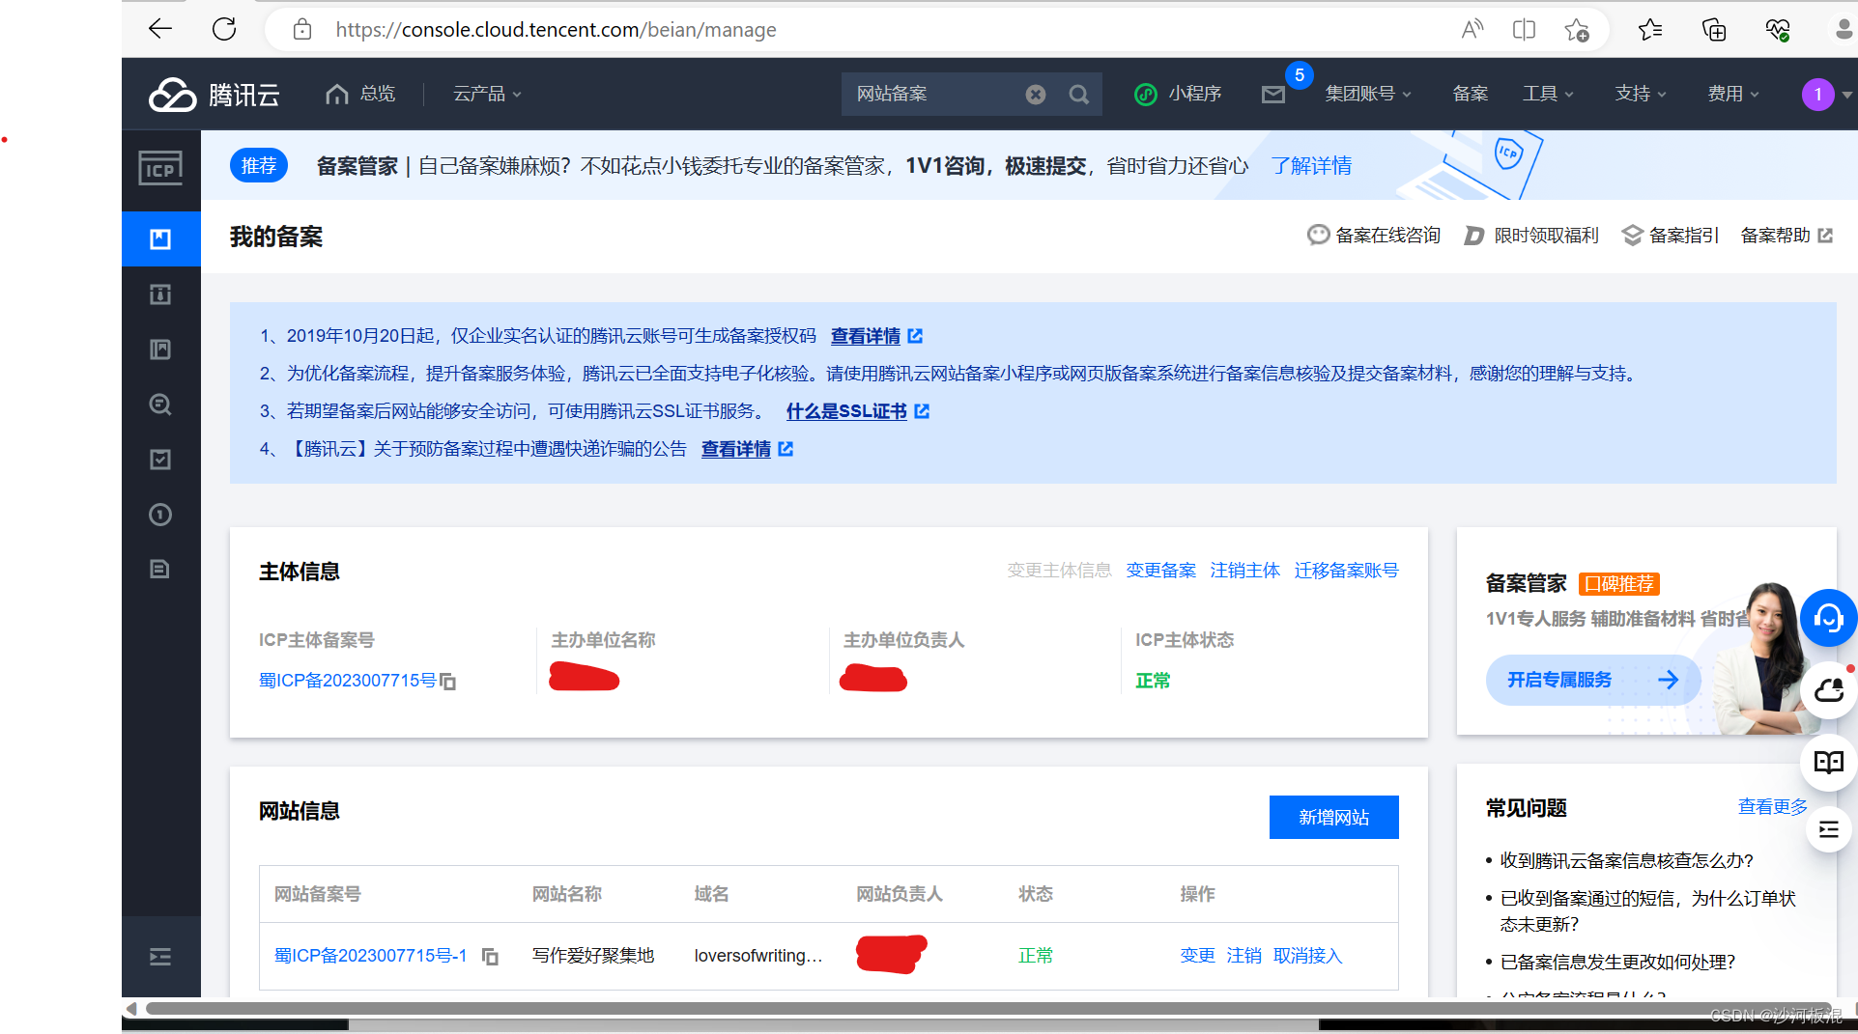Open 备案帮助 external link
This screenshot has height=1034, width=1858.
(x=1787, y=236)
